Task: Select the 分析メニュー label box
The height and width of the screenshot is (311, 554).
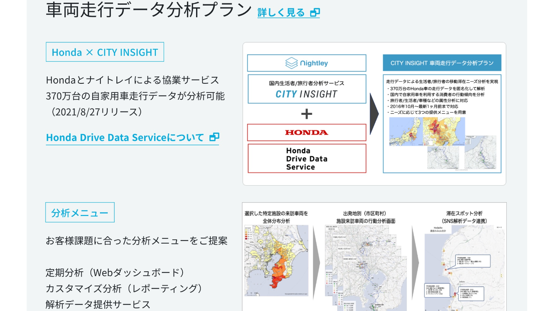Action: pyautogui.click(x=80, y=213)
